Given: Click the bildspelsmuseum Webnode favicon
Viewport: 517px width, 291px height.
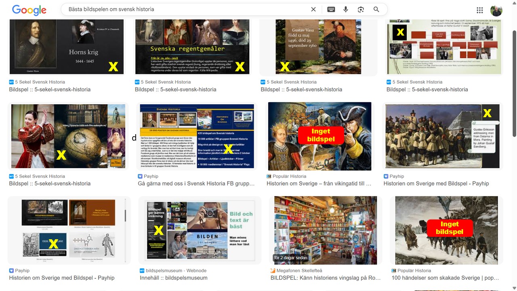Looking at the screenshot, I should [142, 270].
